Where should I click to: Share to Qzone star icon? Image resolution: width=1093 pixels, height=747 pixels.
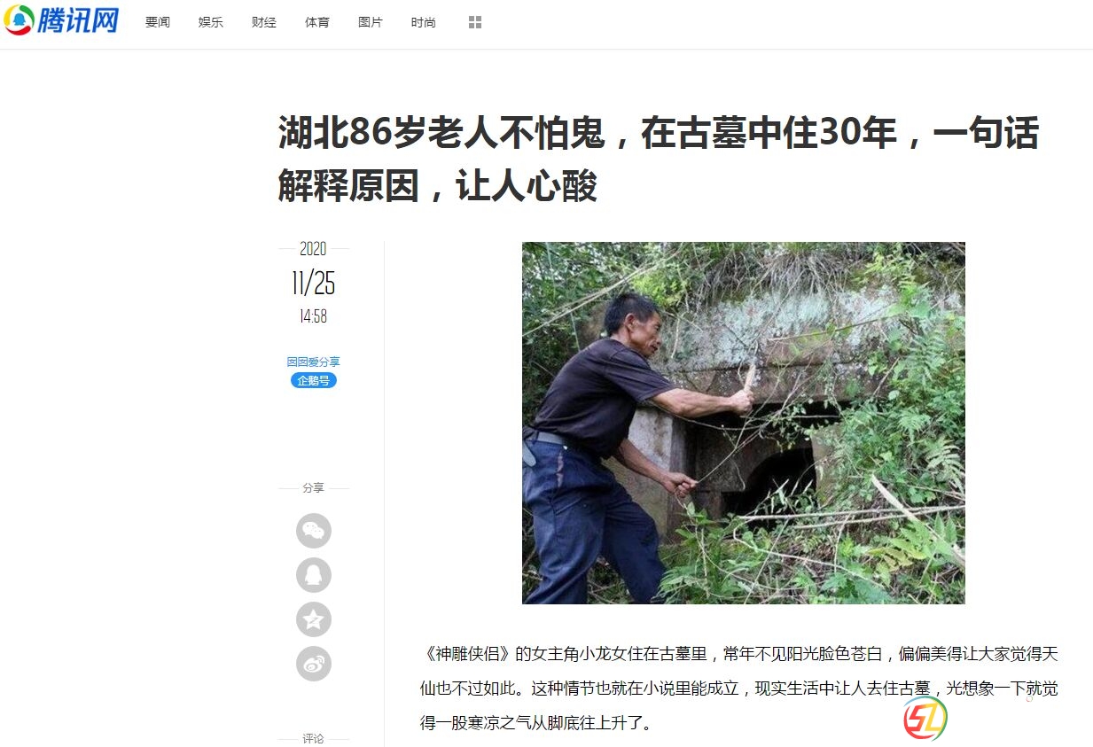(313, 619)
